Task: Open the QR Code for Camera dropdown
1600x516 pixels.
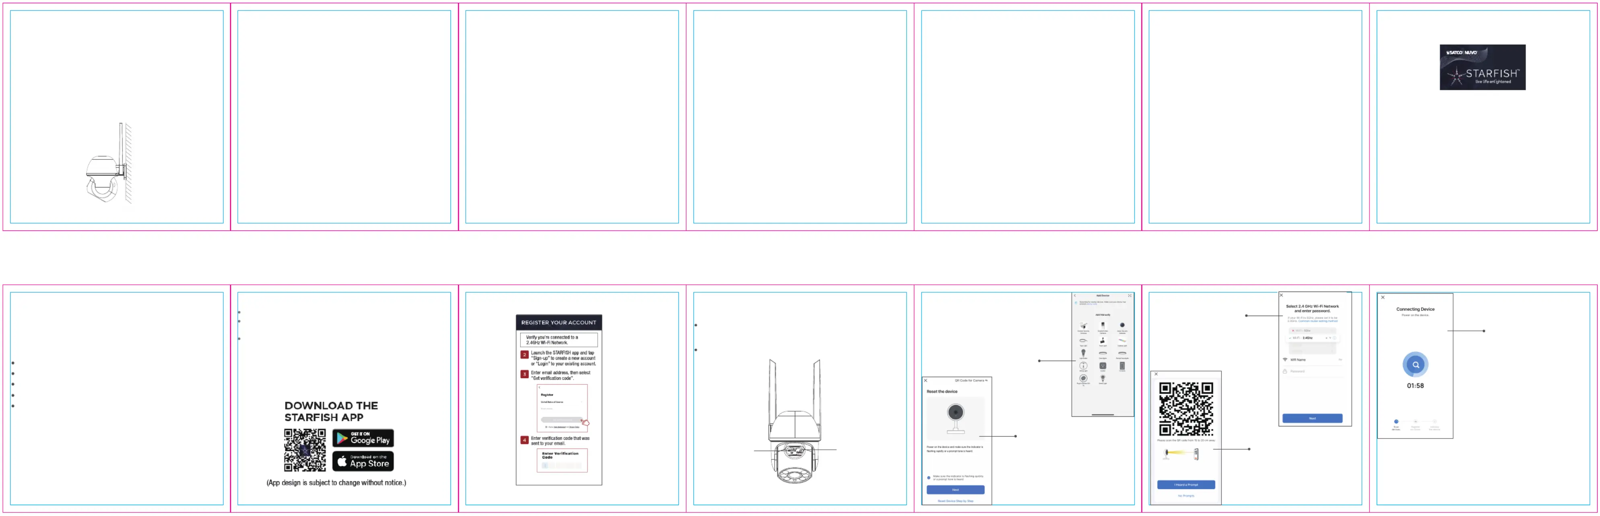Action: (x=971, y=381)
